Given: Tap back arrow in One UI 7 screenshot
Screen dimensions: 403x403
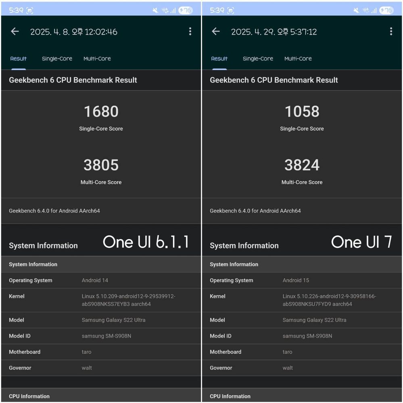Looking at the screenshot, I should pos(216,31).
